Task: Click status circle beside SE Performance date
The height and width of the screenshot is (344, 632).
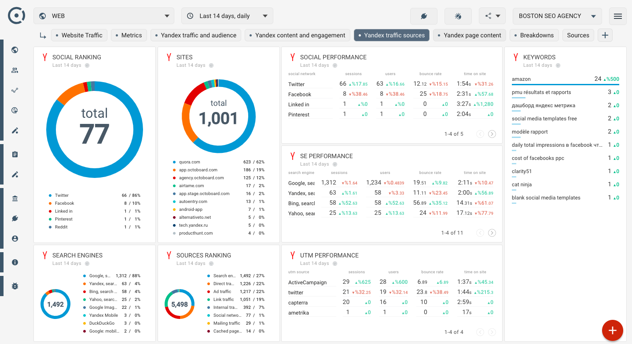Action: coord(335,164)
